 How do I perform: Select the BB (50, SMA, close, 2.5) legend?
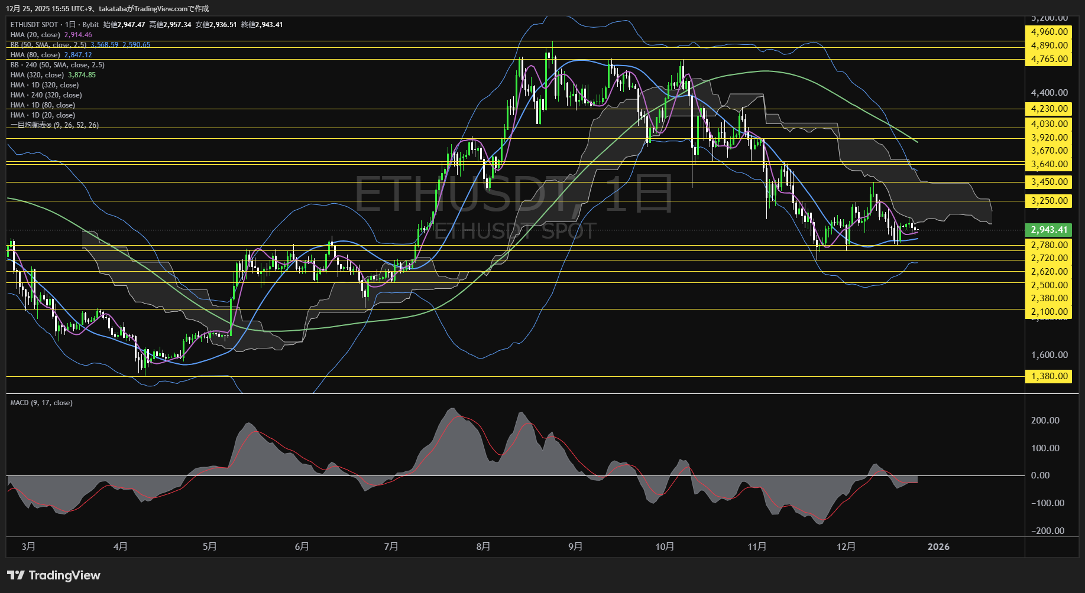pyautogui.click(x=48, y=45)
